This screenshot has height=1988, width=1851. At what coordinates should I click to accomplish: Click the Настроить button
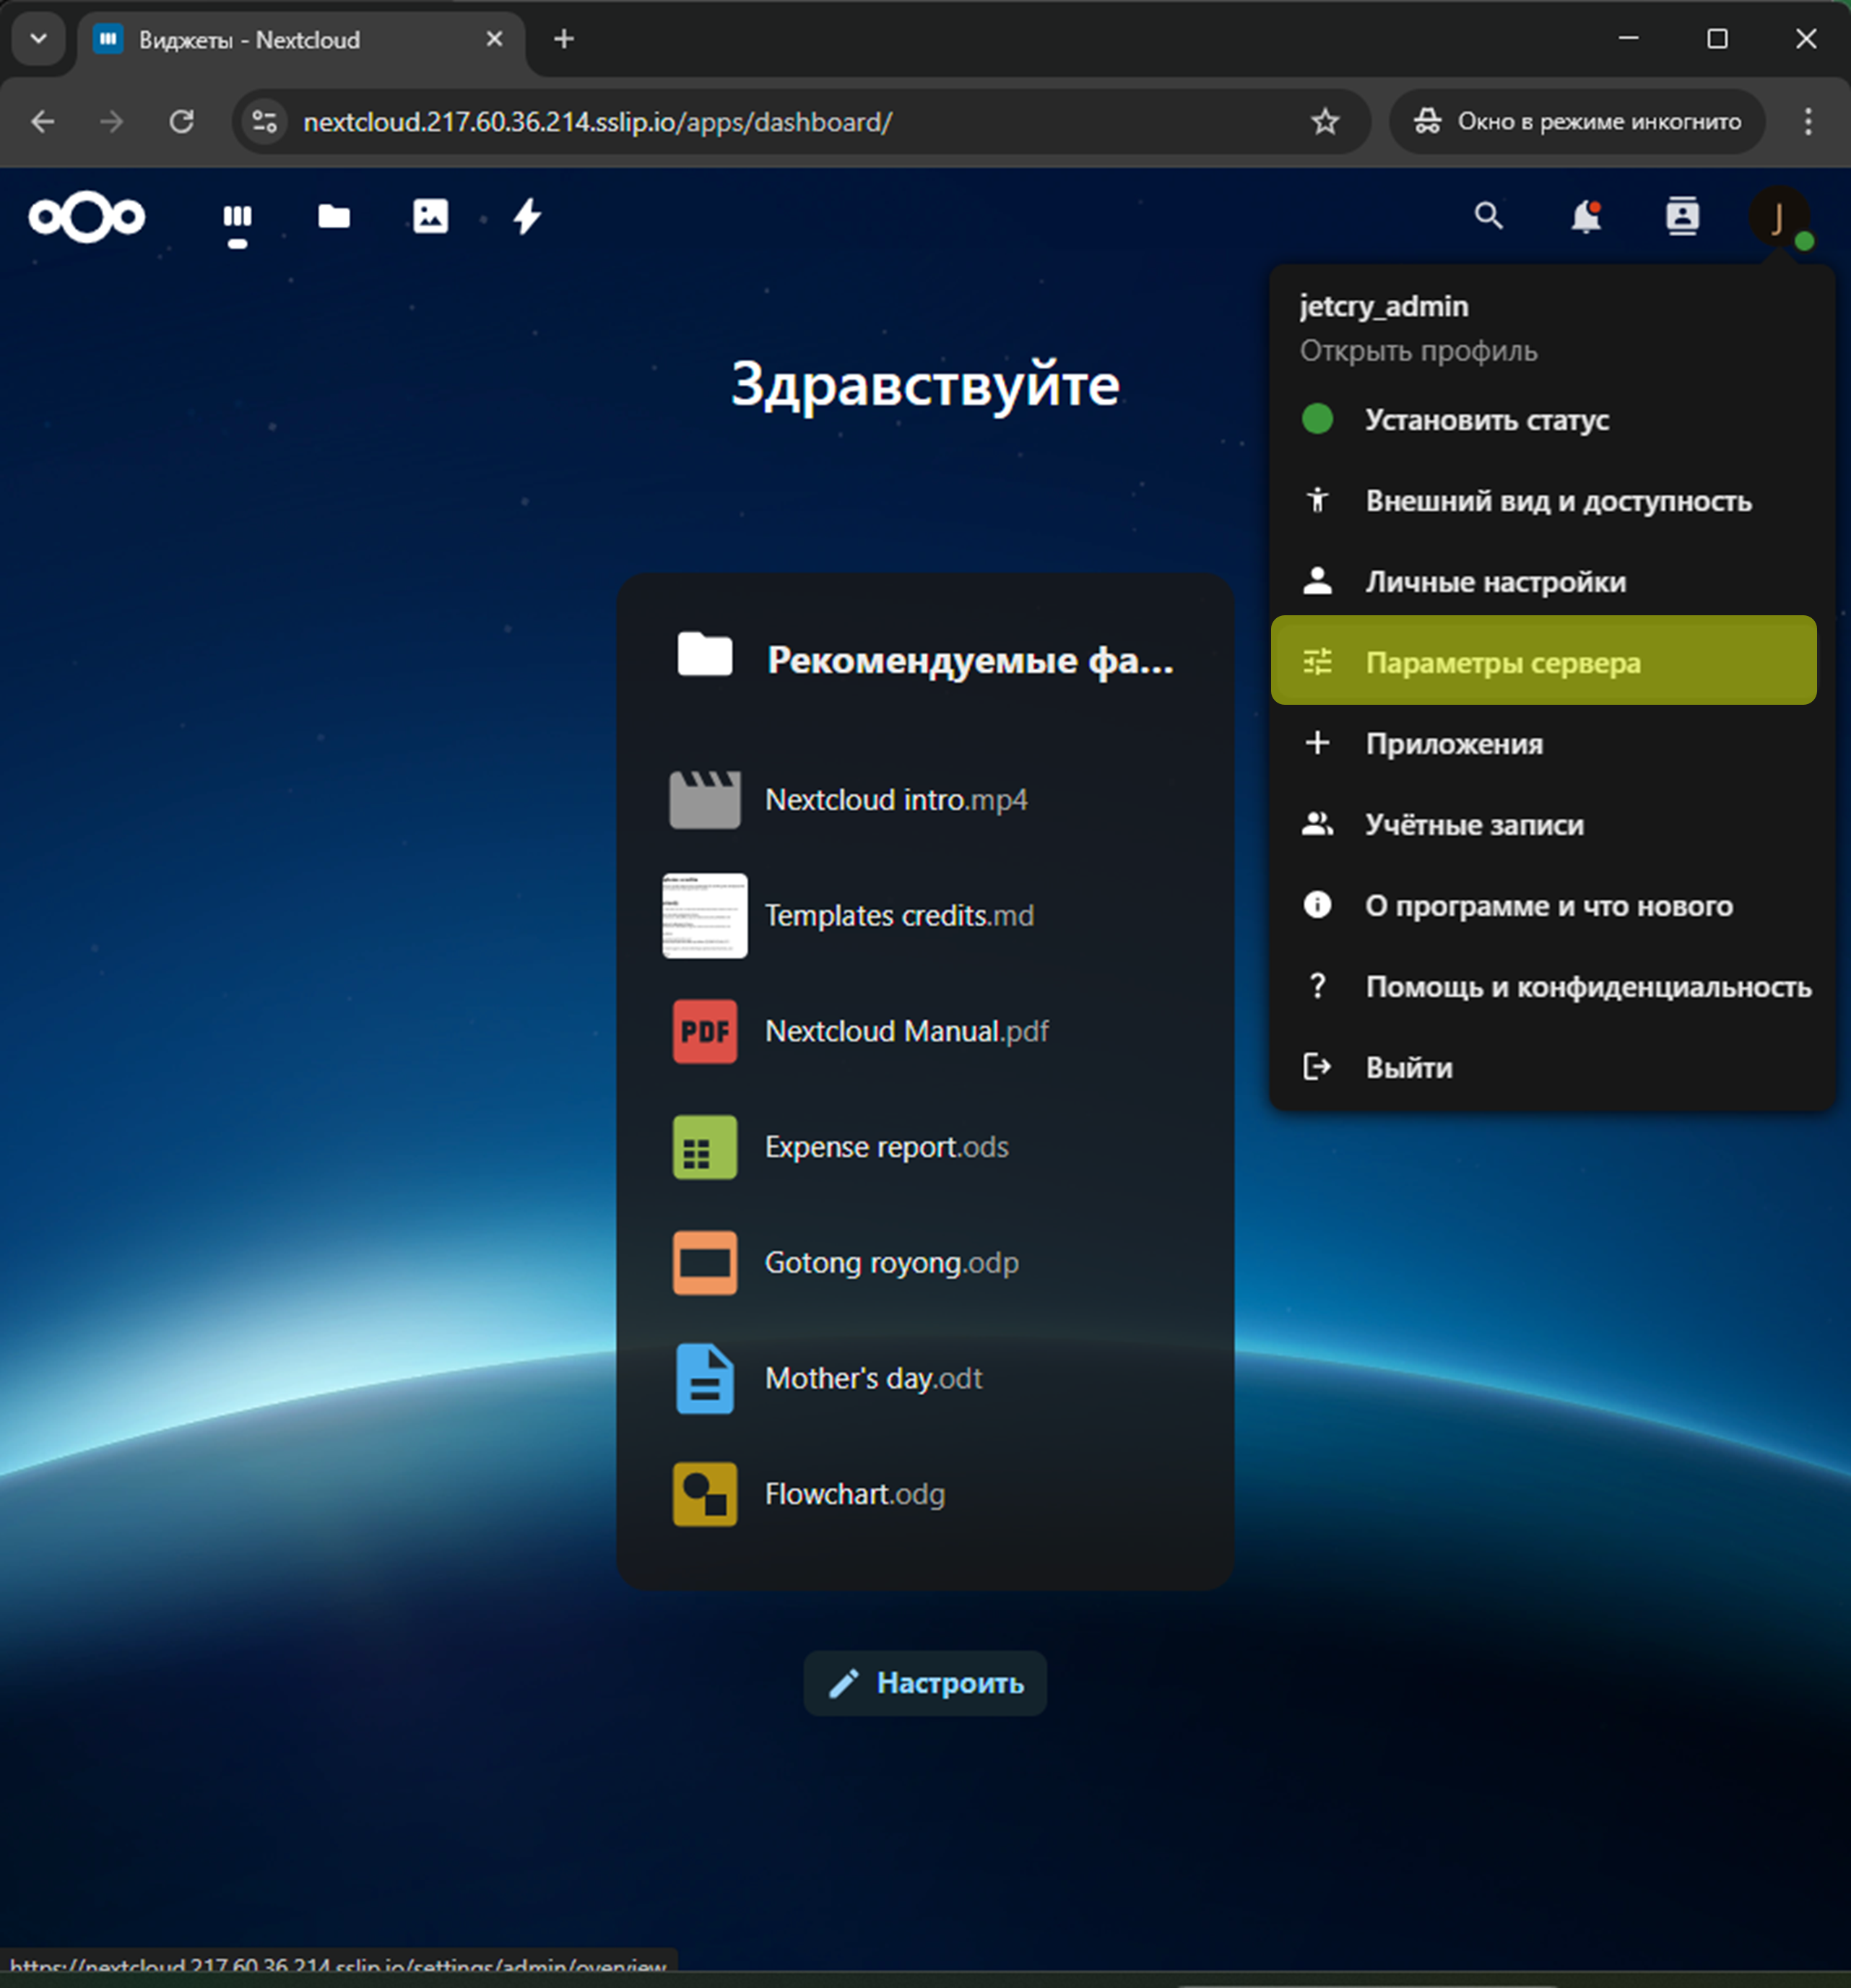[925, 1683]
